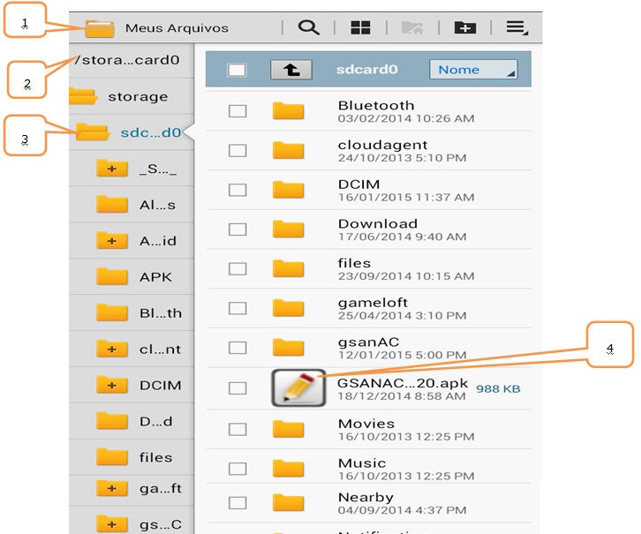Select Bl...th folder in sidebar
Image resolution: width=641 pixels, height=534 pixels.
[x=132, y=313]
